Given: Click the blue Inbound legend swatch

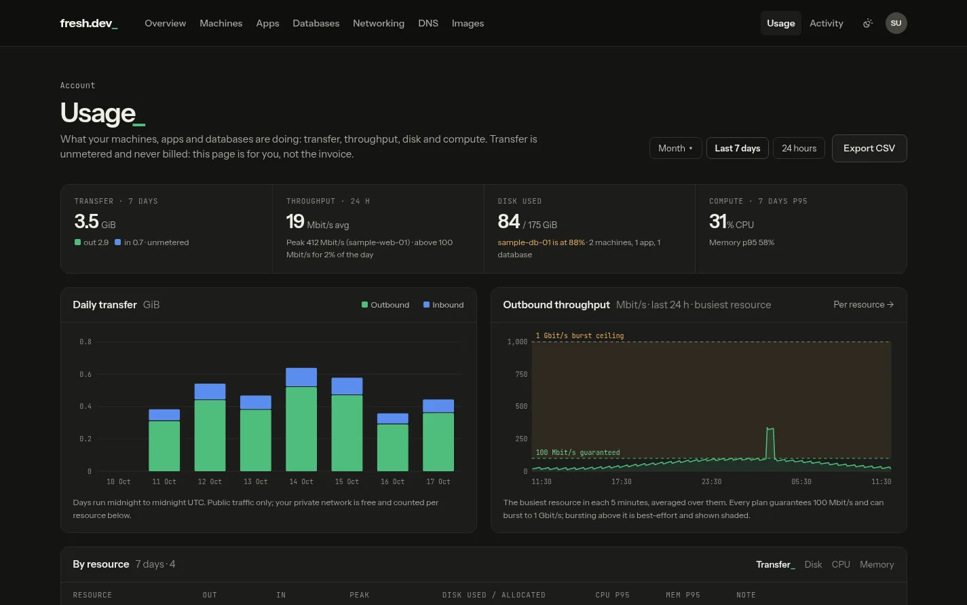Looking at the screenshot, I should (426, 305).
